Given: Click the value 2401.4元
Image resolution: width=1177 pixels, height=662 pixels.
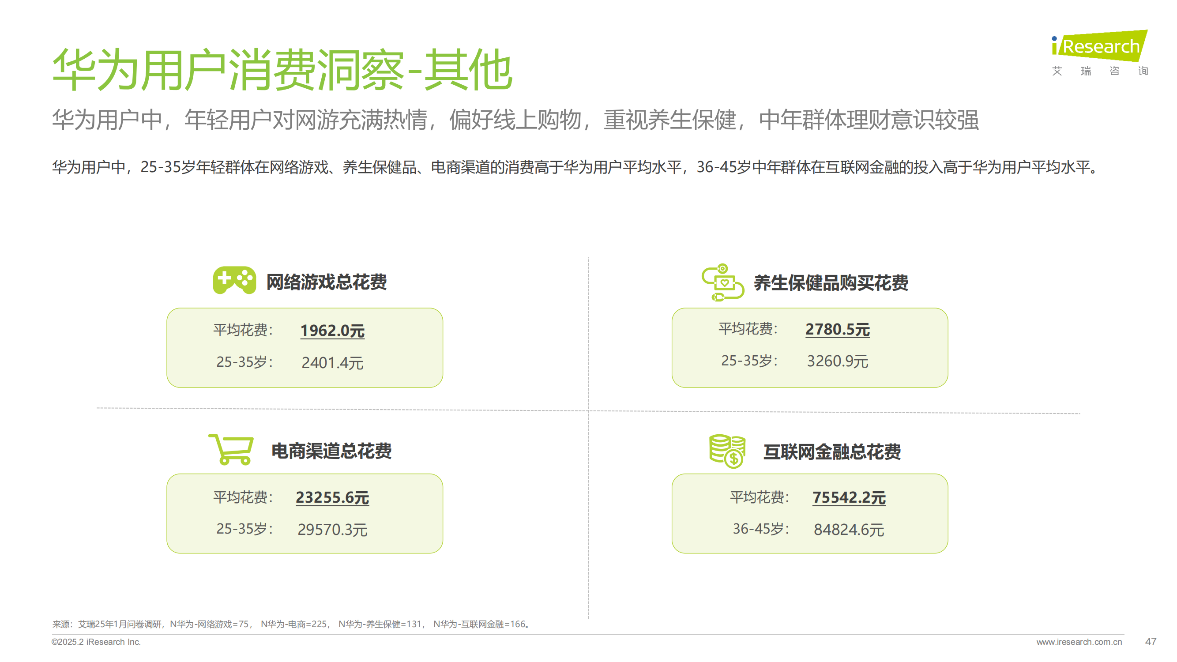Looking at the screenshot, I should click(332, 363).
